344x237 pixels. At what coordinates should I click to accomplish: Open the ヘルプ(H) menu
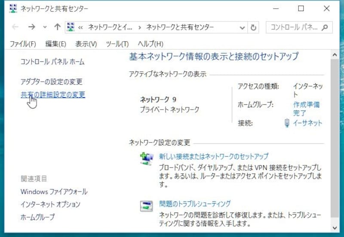click(150, 44)
